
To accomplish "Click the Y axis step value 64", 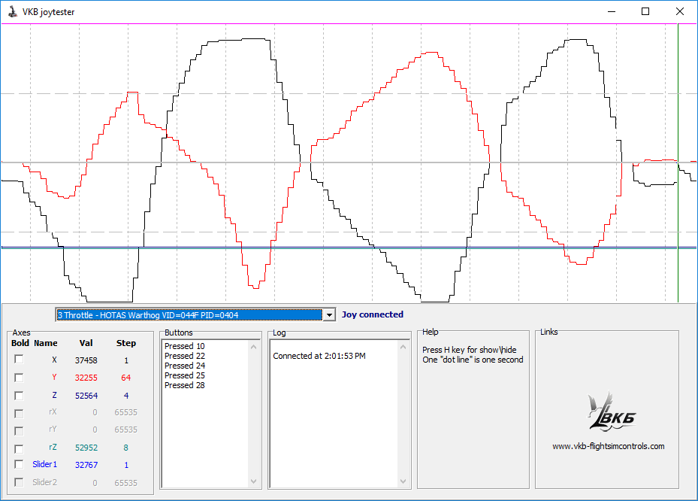I will [126, 378].
